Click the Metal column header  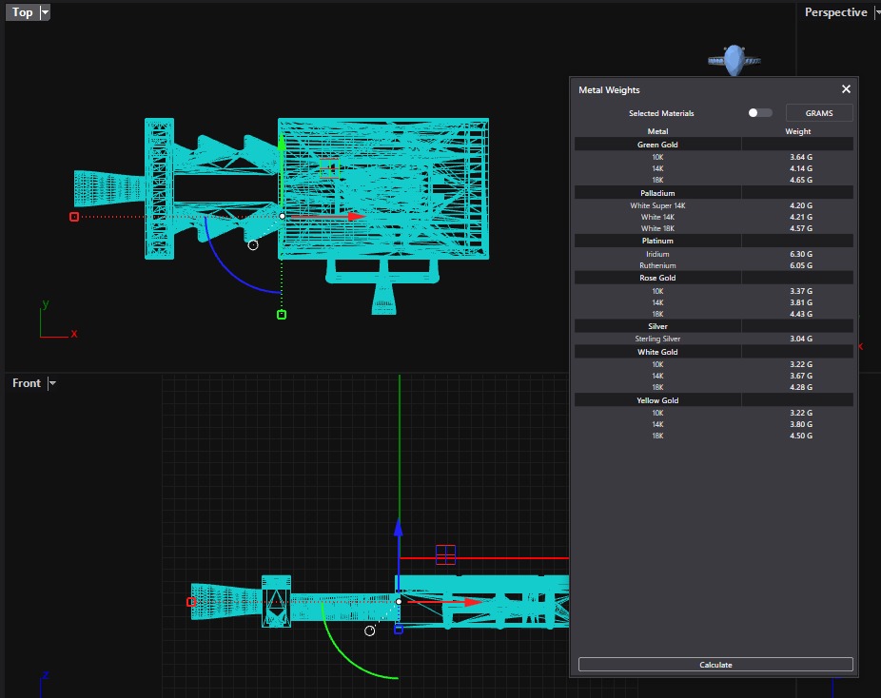(657, 131)
